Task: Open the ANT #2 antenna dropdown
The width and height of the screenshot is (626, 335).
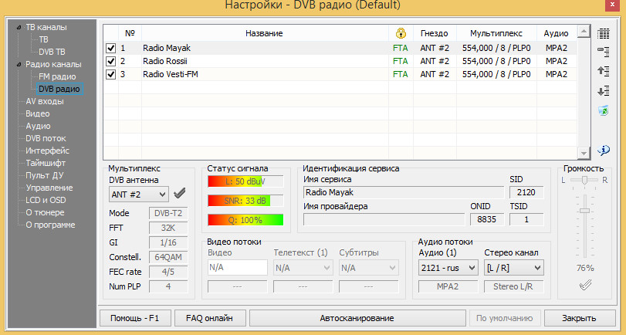Action: click(138, 194)
